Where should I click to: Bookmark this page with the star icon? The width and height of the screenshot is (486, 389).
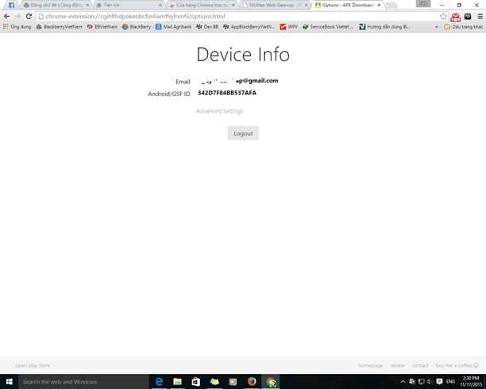(443, 16)
